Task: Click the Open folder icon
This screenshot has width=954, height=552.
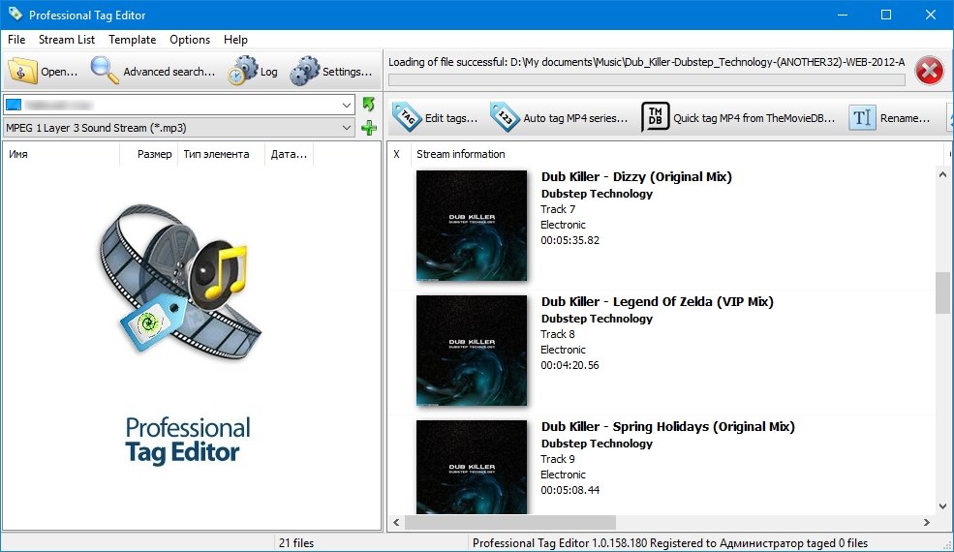Action: click(x=22, y=72)
